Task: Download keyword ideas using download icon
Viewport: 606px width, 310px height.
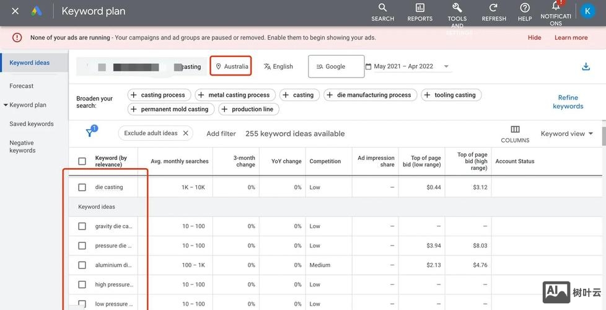Action: click(586, 66)
